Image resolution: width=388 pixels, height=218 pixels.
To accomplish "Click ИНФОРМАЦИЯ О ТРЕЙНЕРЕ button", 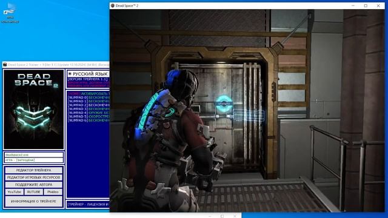I will pyautogui.click(x=34, y=202).
